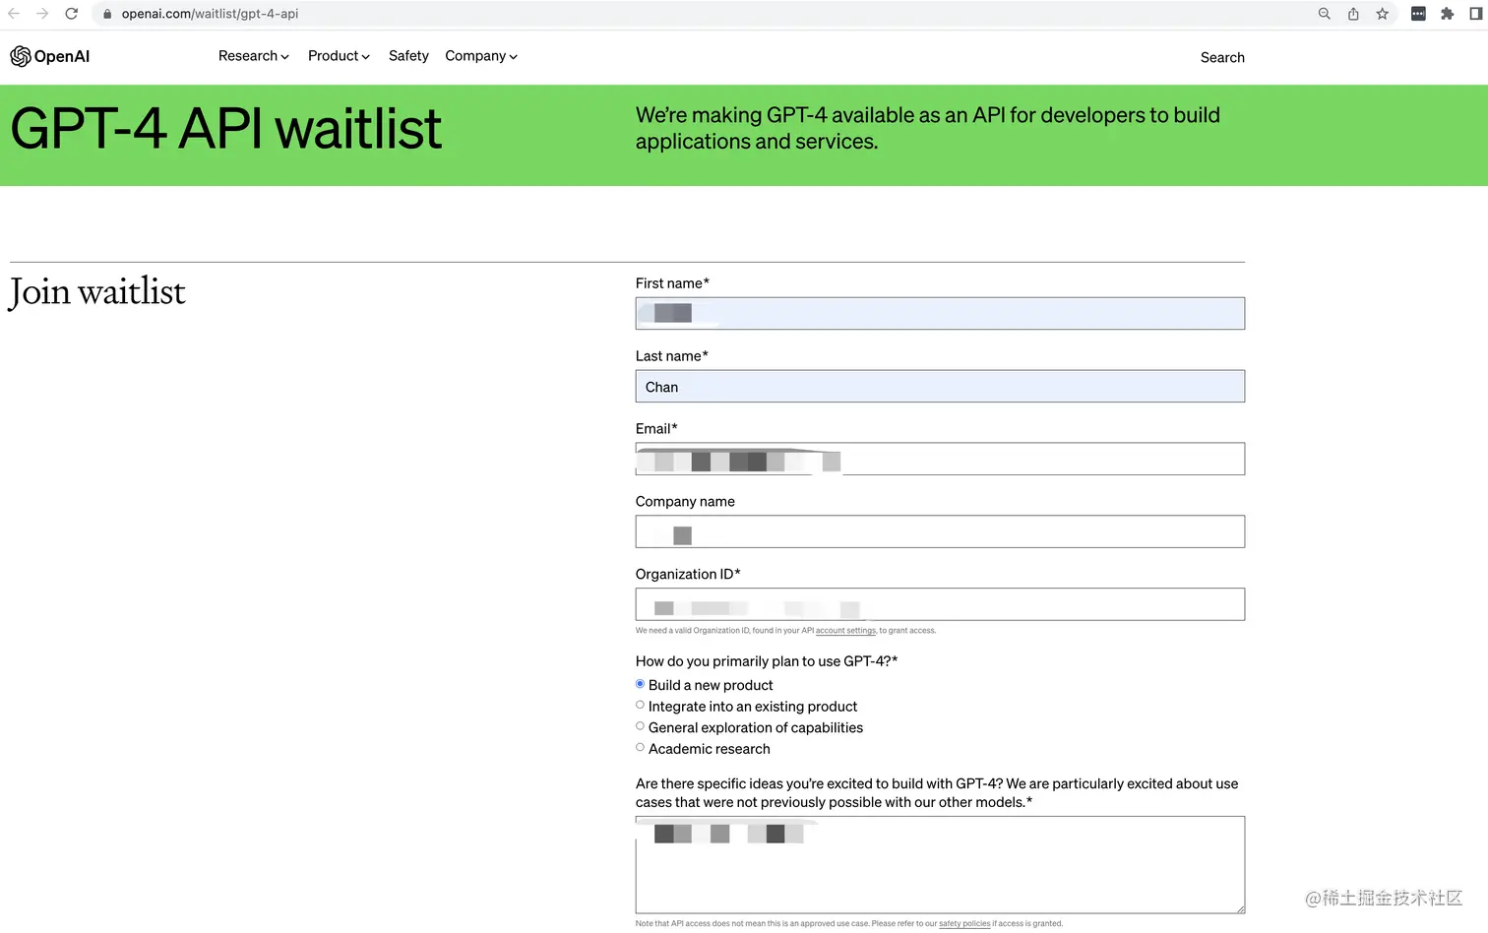Click the Last name field containing Chan

point(940,386)
